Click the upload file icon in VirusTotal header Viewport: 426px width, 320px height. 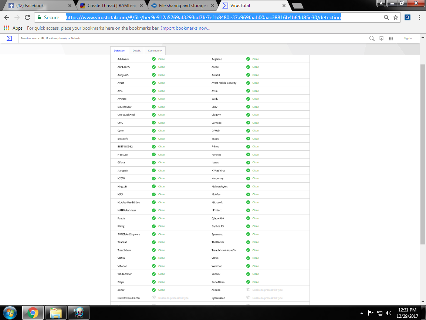pyautogui.click(x=382, y=39)
